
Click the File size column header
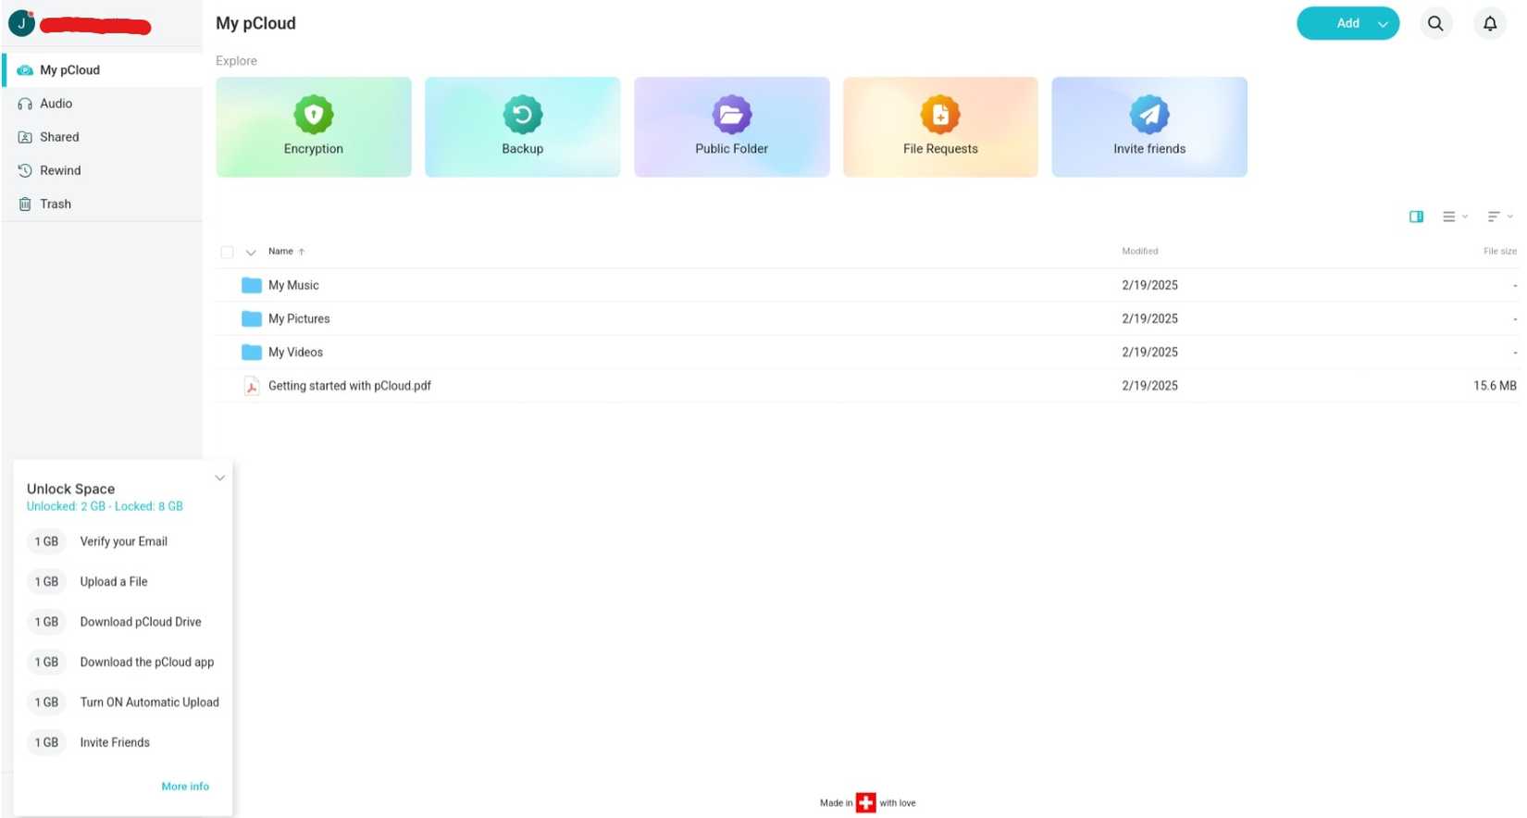(x=1500, y=252)
